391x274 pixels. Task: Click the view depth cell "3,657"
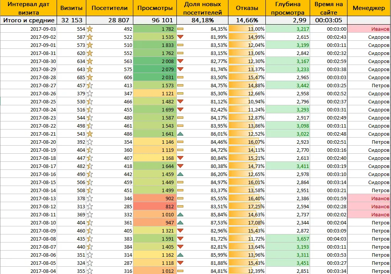288,239
